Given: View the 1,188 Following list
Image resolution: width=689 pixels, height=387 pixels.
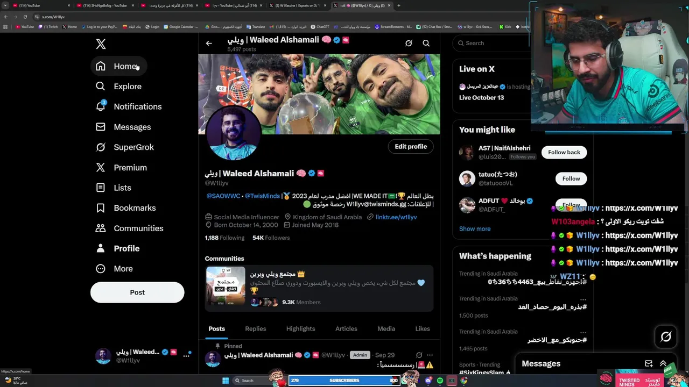Looking at the screenshot, I should coord(224,238).
